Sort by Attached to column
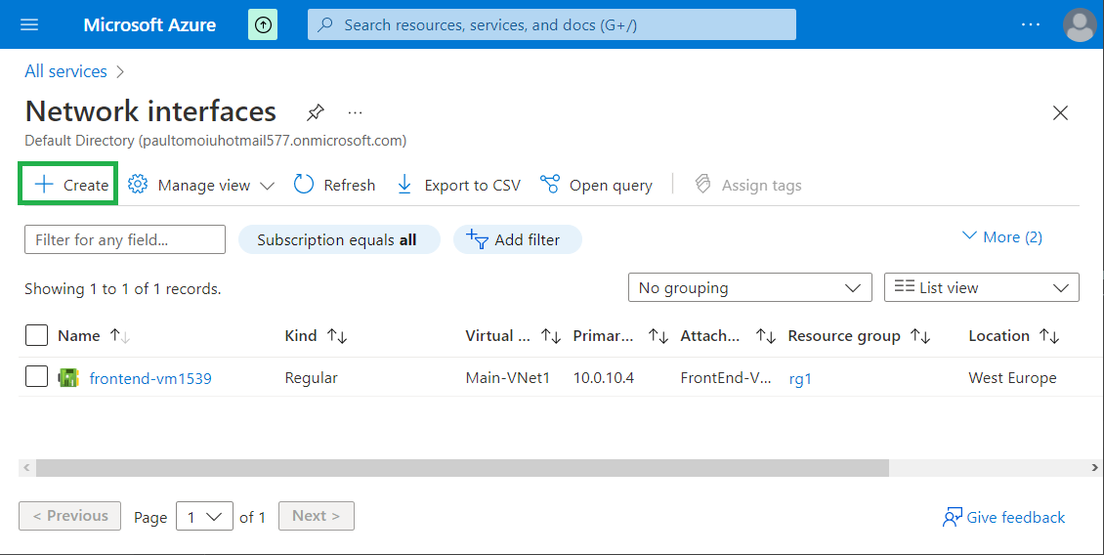The image size is (1104, 555). (x=728, y=336)
